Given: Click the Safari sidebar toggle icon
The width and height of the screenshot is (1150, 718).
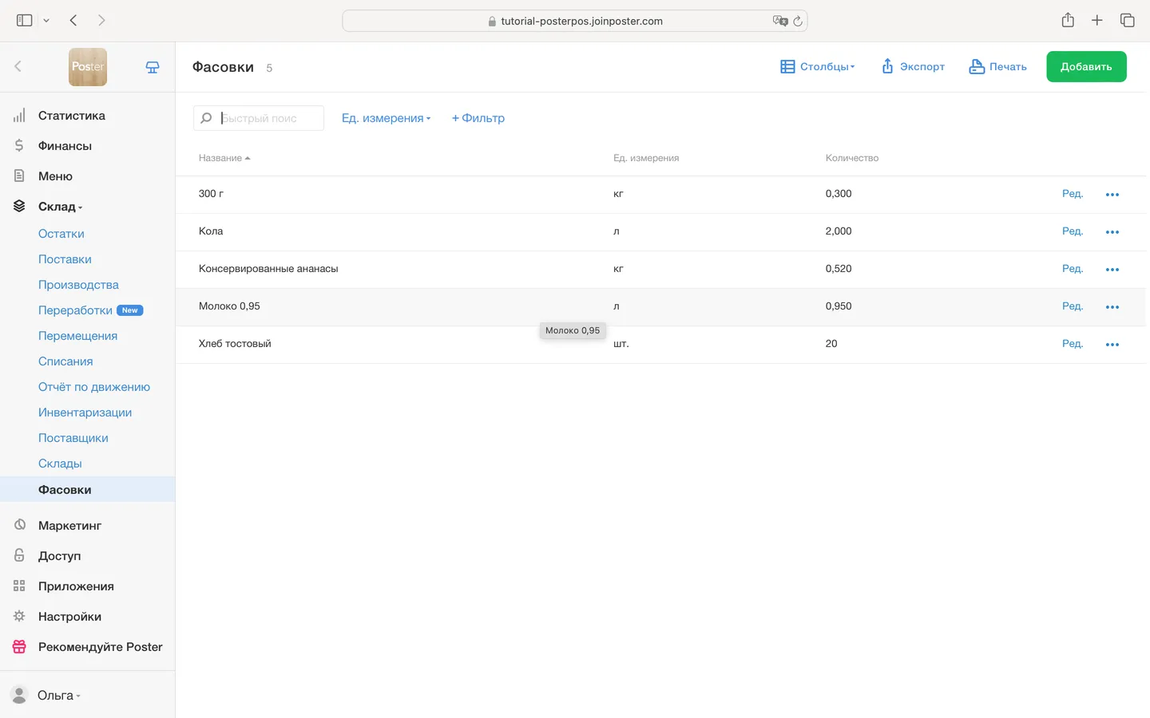Looking at the screenshot, I should coord(25,21).
